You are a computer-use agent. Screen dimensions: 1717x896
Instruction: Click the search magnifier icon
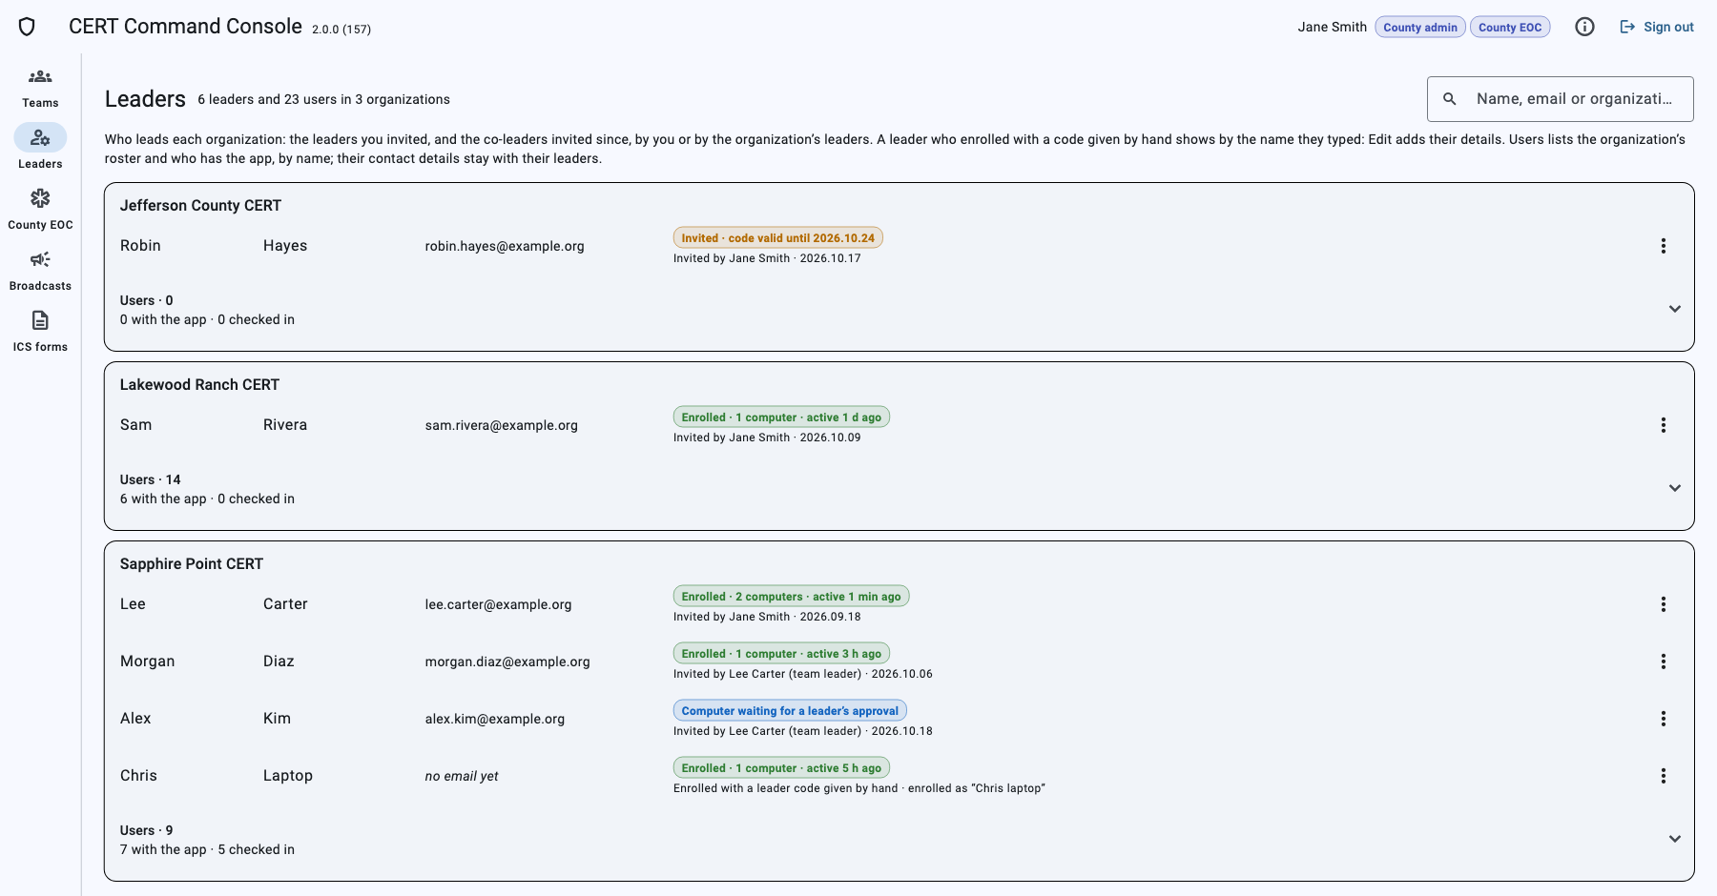tap(1450, 99)
